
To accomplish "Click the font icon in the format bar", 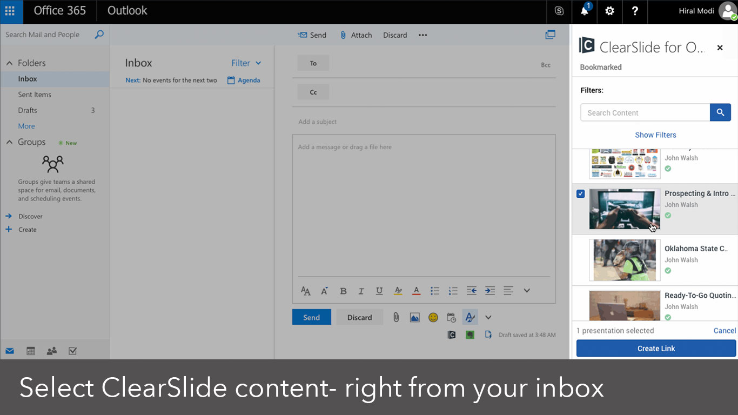I will (x=306, y=291).
